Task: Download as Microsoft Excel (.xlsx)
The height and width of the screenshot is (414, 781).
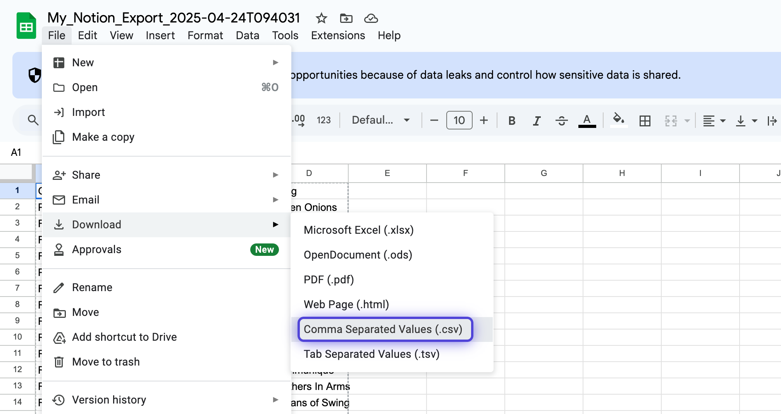Action: 392,230
